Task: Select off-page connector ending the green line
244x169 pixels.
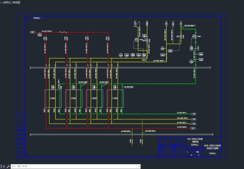Action: 194,114
